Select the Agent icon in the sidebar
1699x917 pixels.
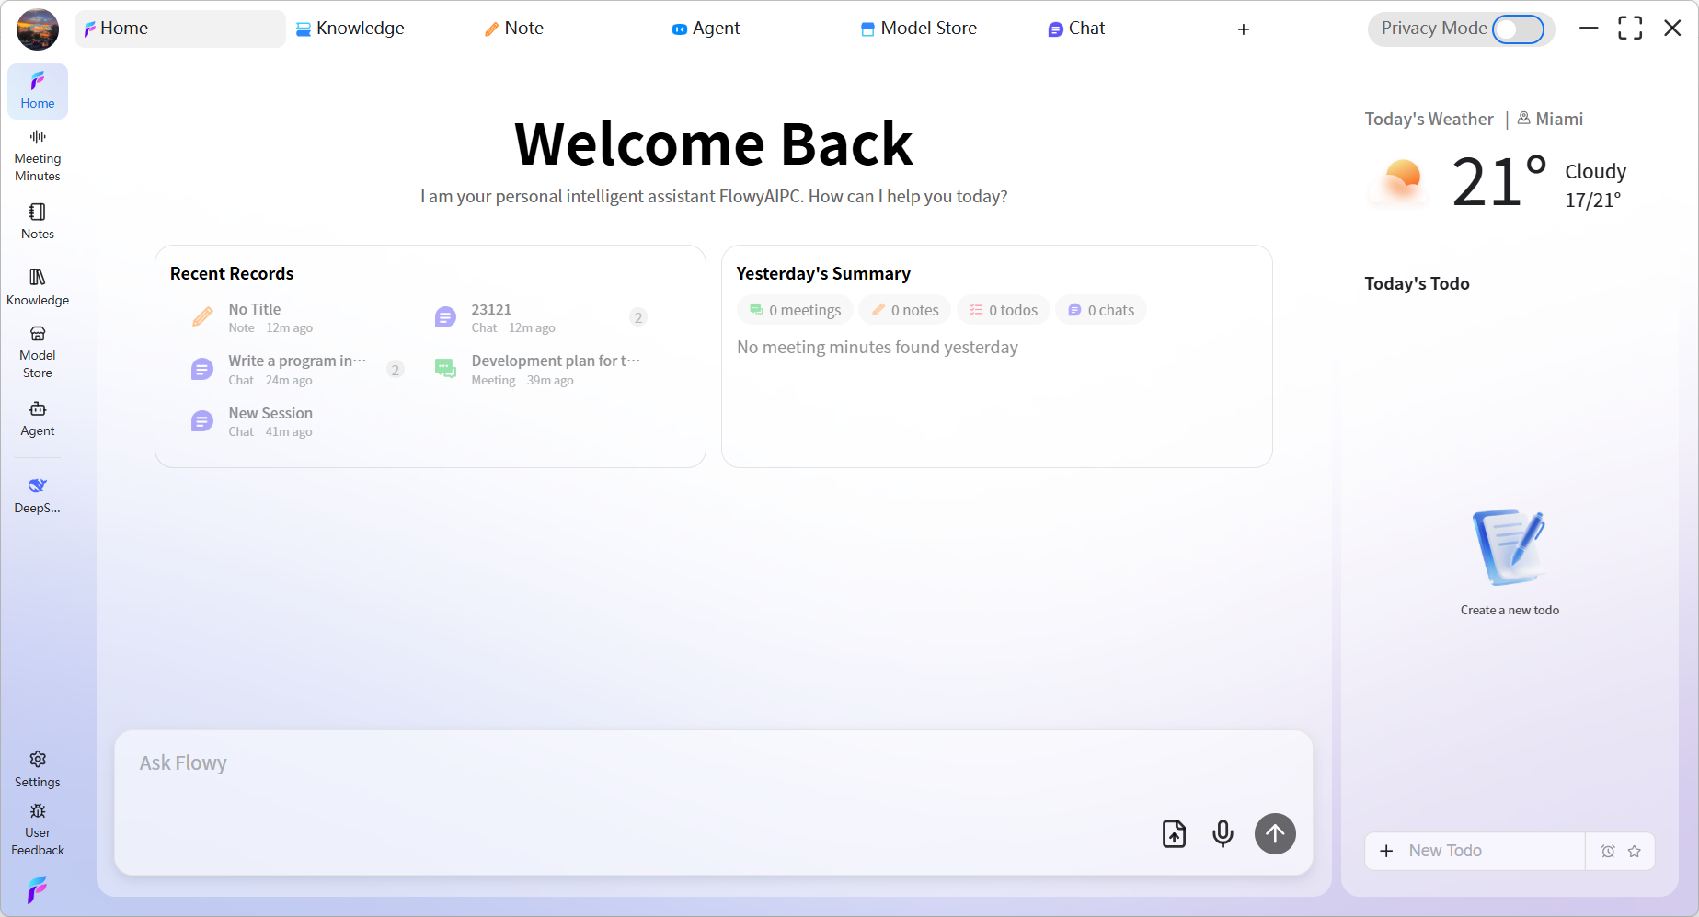37,418
